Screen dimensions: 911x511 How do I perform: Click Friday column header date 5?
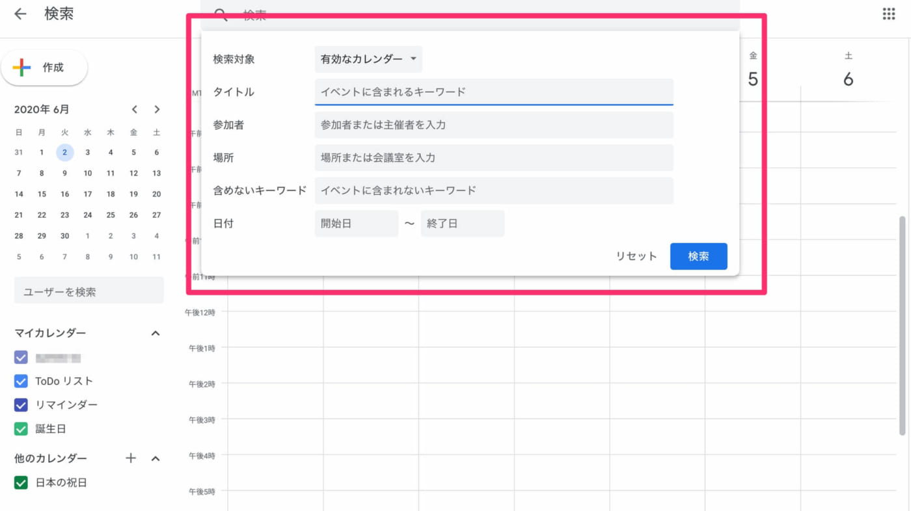(x=753, y=79)
